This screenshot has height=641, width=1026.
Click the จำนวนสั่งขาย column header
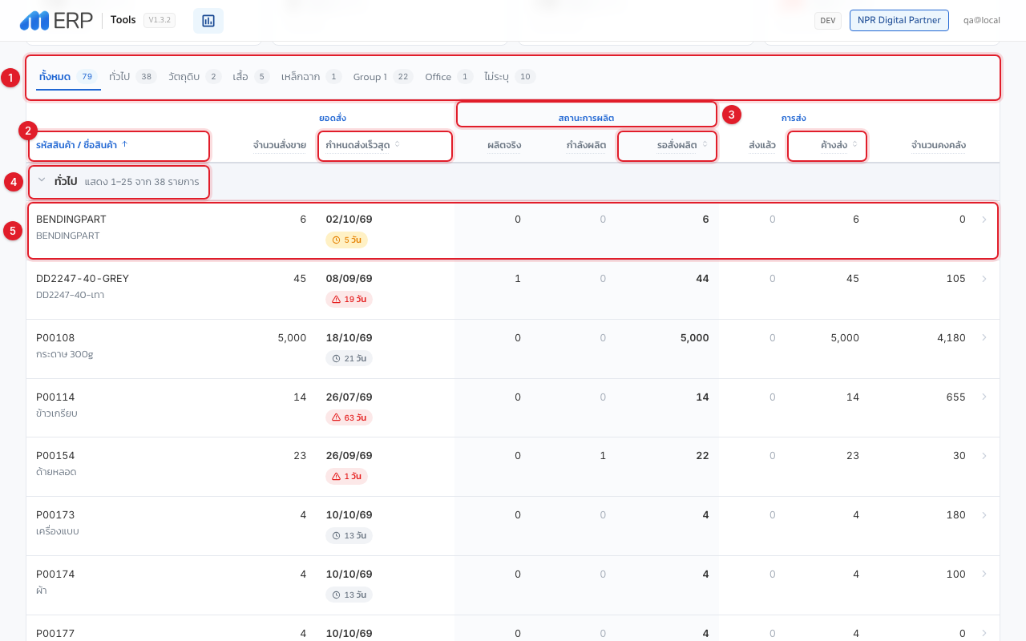coord(279,145)
